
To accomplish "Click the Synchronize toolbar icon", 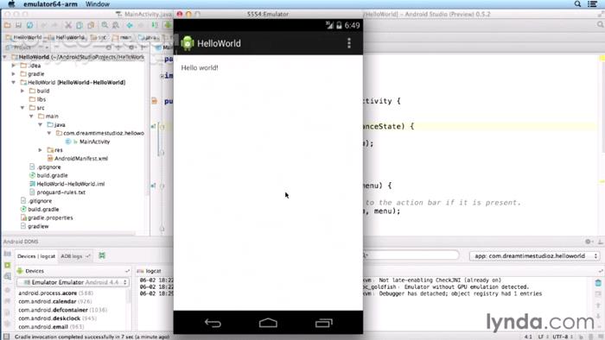I will 29,25.
